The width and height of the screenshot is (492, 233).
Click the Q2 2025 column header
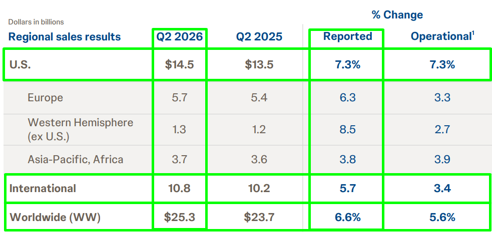point(259,36)
